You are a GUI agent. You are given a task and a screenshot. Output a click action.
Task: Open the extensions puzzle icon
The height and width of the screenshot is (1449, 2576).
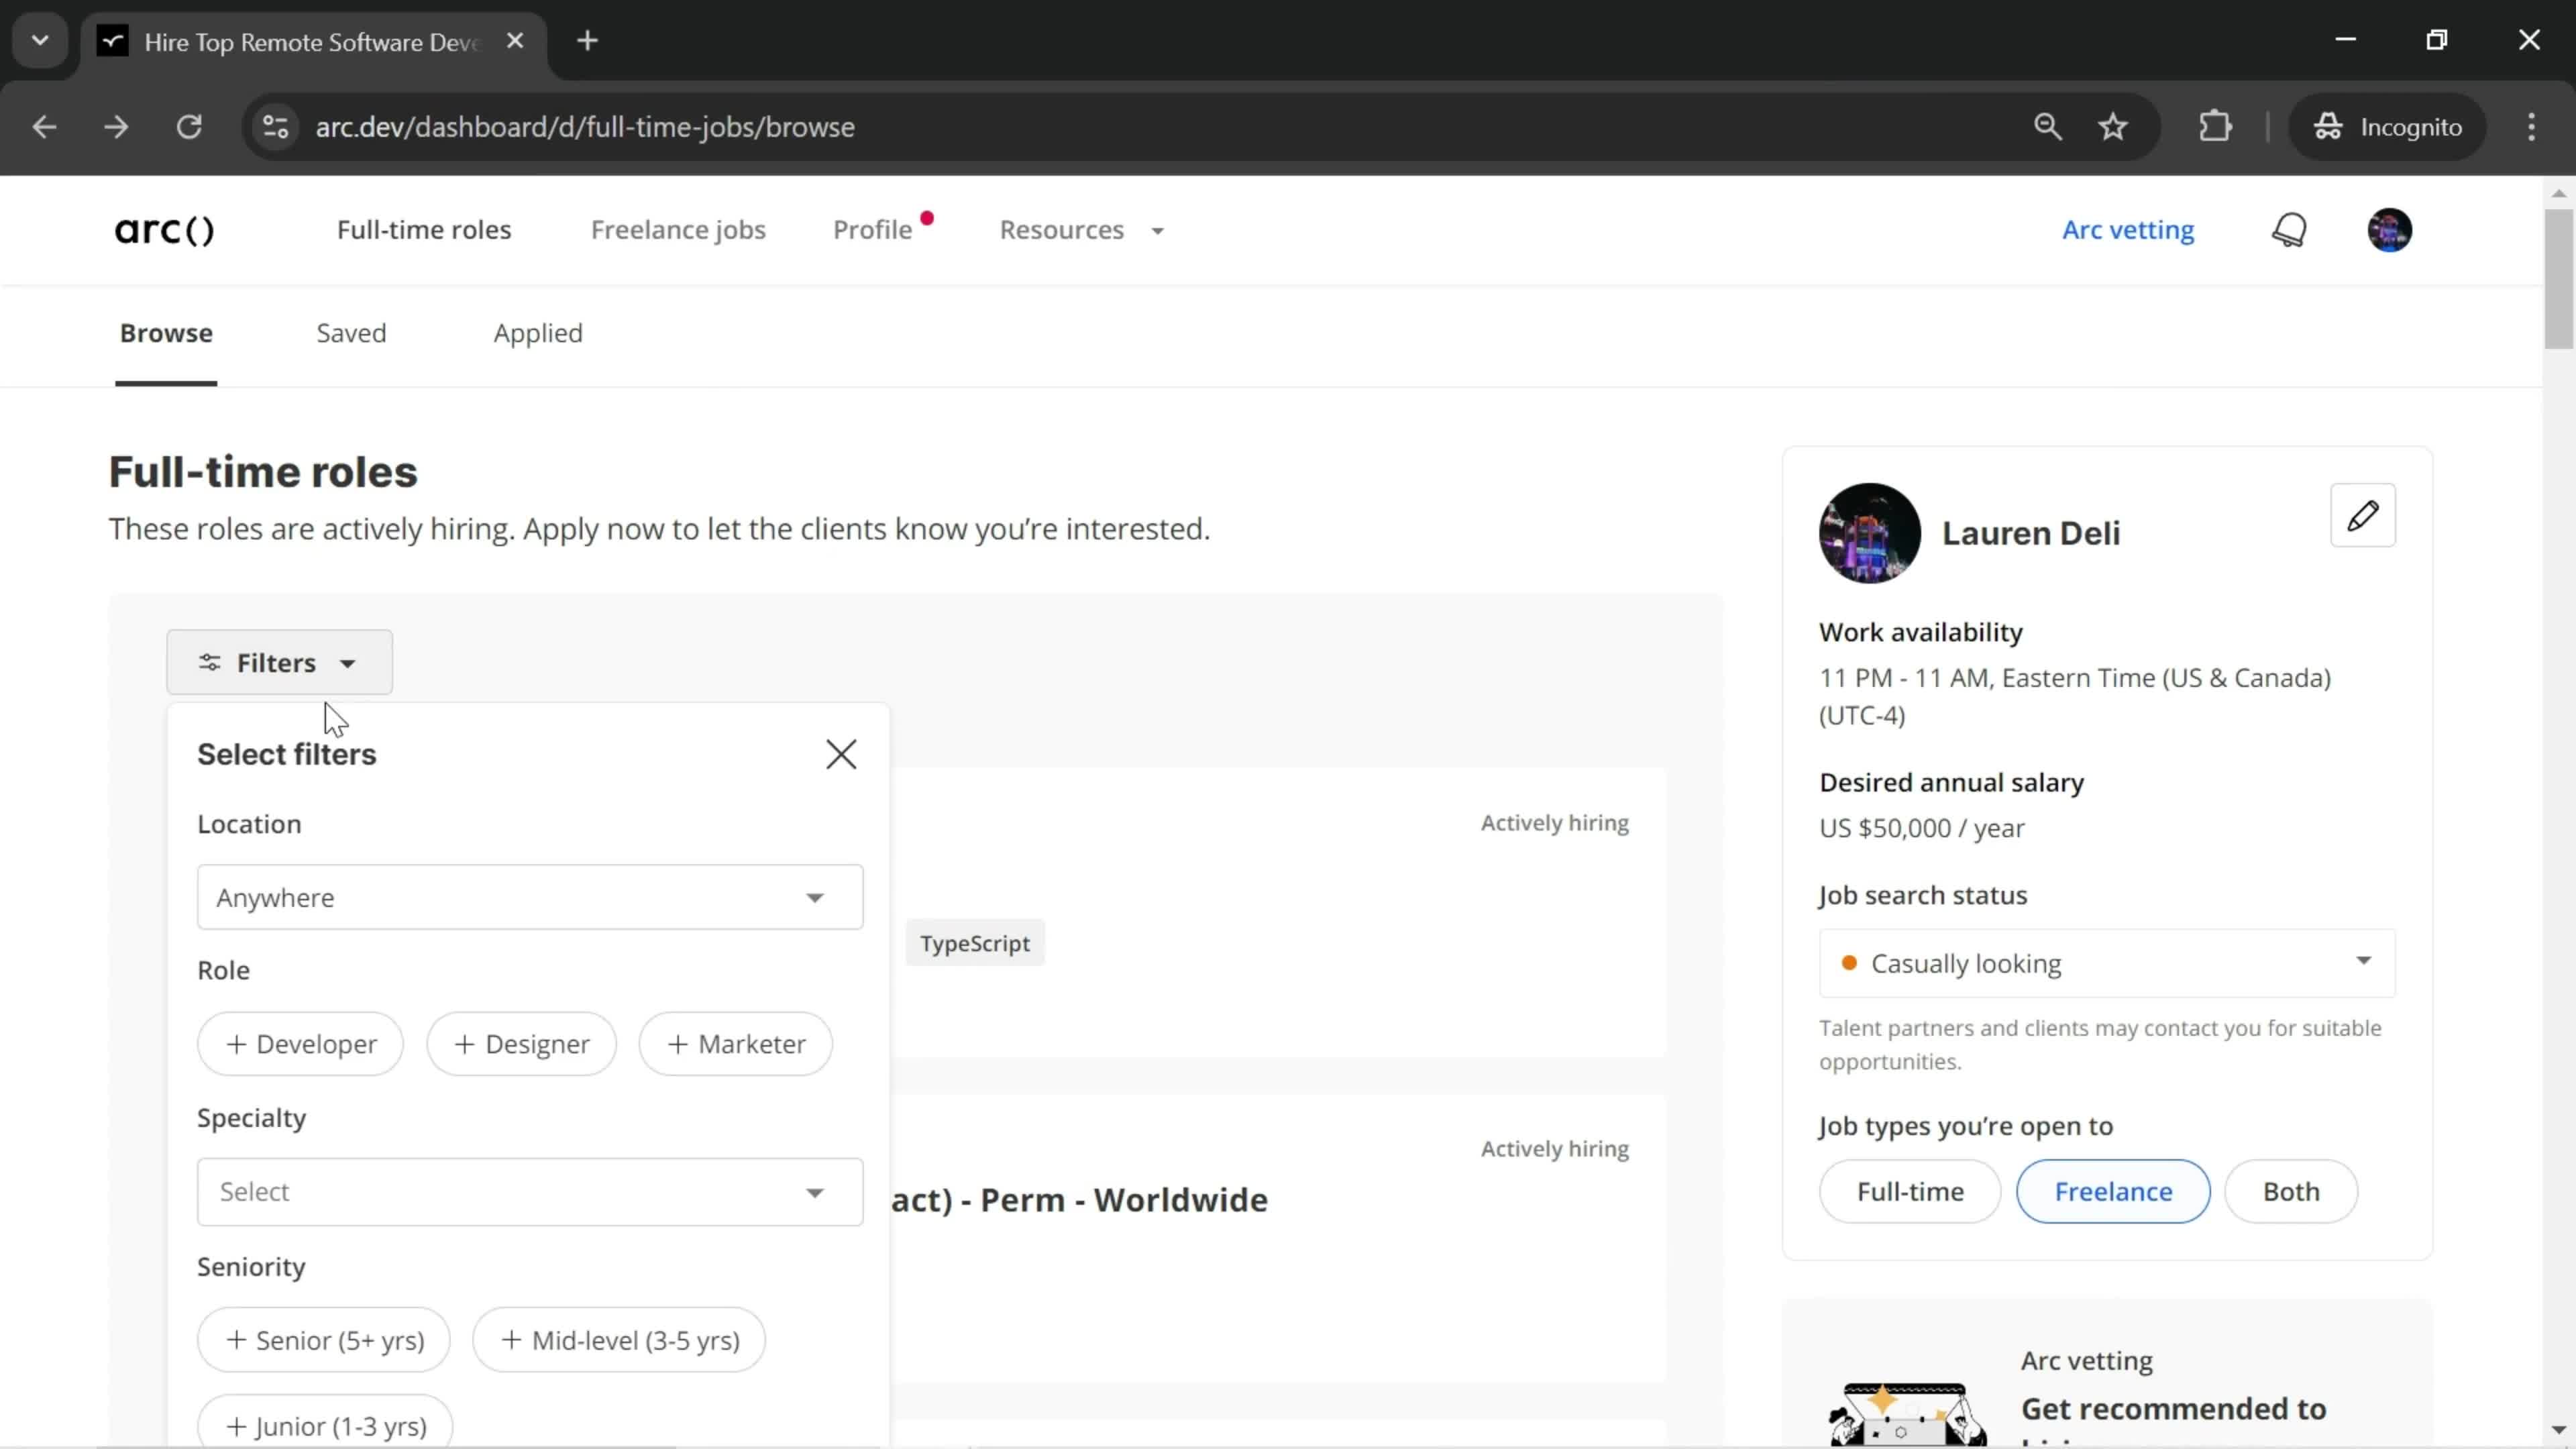2215,127
